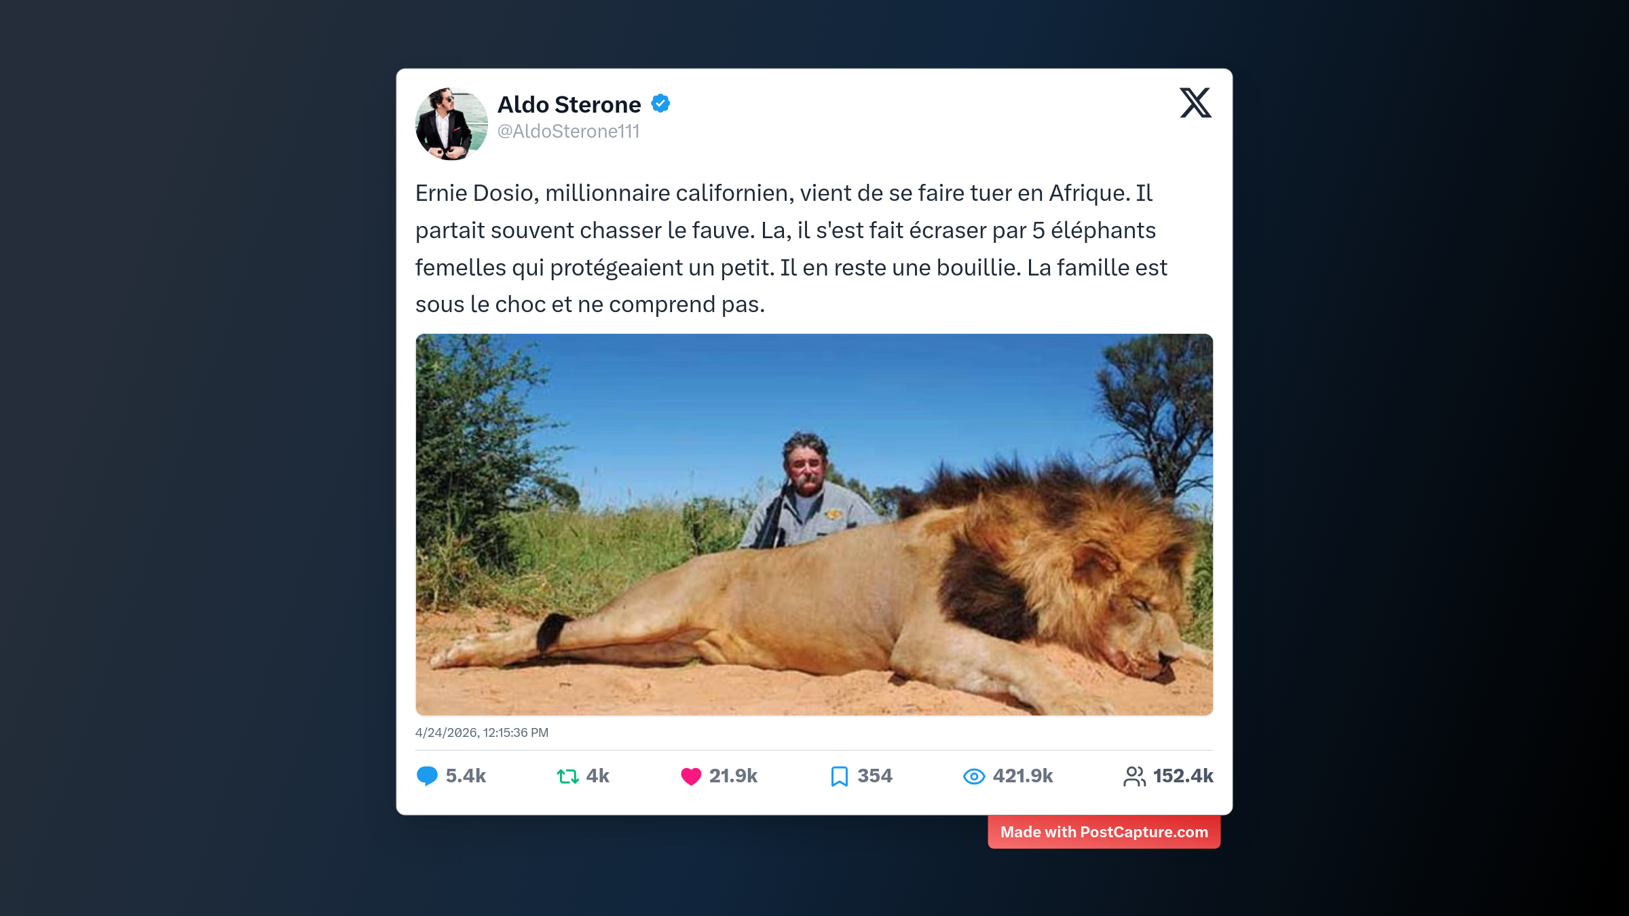Screen dimensions: 1629x916
Task: Click the bookmark icon
Action: click(840, 776)
